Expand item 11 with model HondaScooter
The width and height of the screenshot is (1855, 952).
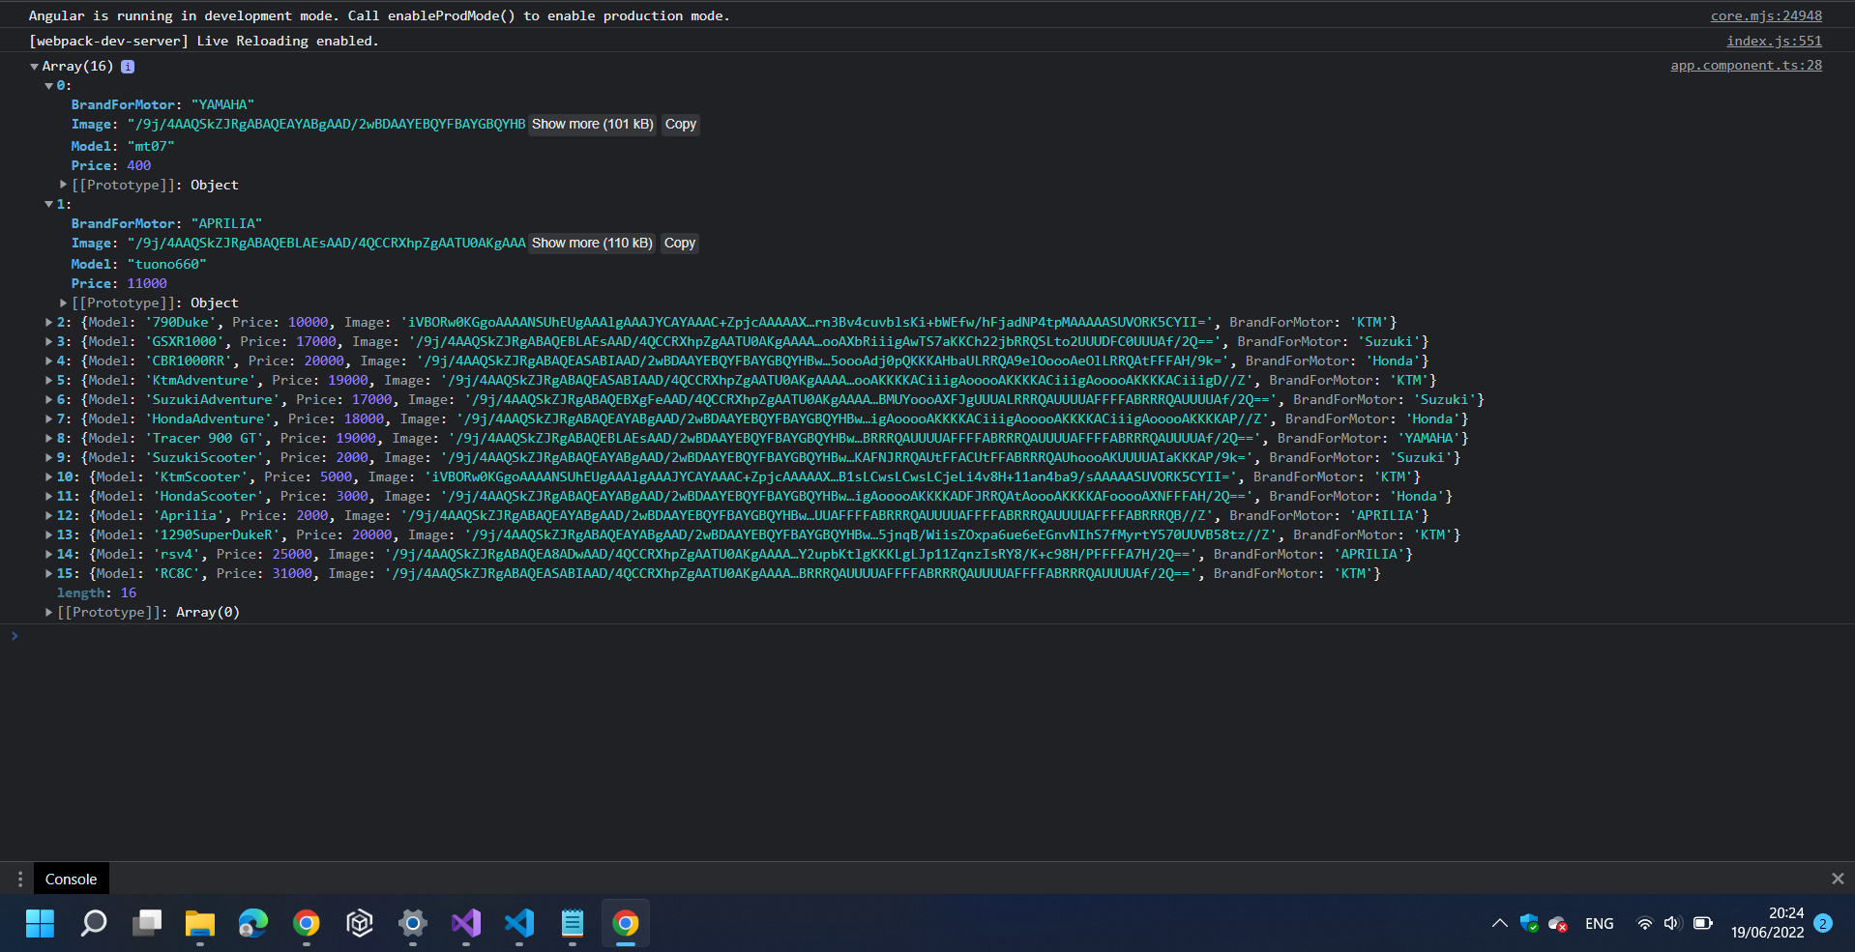[48, 496]
